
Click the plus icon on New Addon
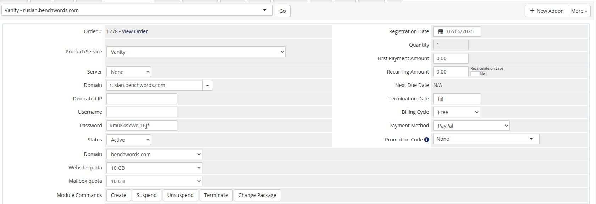tap(532, 11)
